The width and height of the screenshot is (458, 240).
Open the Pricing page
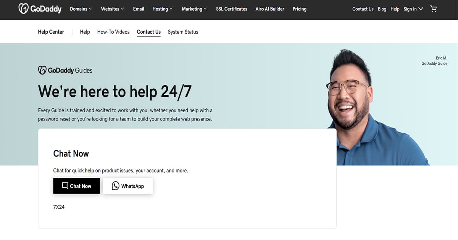click(x=300, y=9)
